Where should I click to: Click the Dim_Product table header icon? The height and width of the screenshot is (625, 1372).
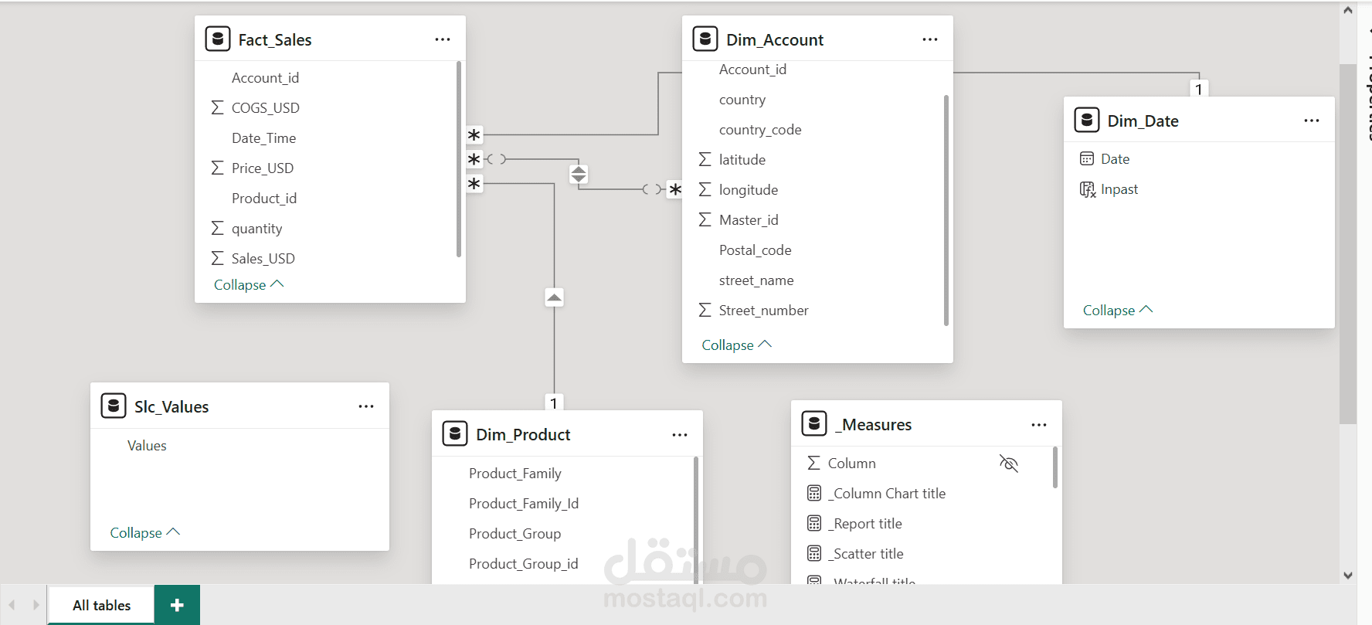click(x=455, y=434)
